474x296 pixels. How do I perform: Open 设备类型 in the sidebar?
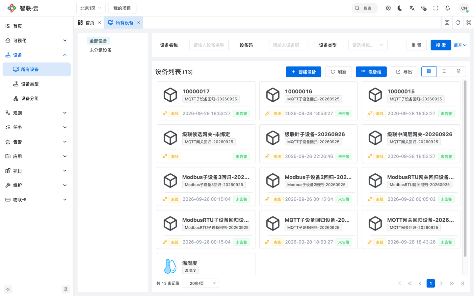click(37, 84)
